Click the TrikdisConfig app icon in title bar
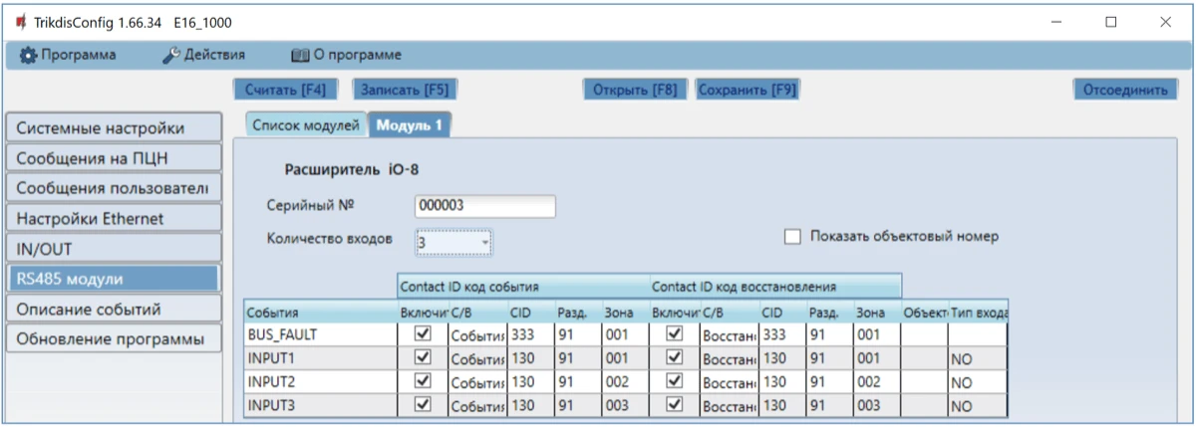Image resolution: width=1196 pixels, height=427 pixels. 19,22
